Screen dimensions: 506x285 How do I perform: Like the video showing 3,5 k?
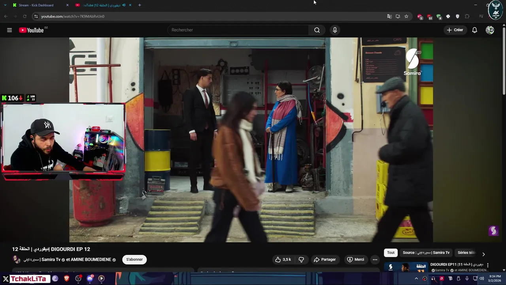283,260
